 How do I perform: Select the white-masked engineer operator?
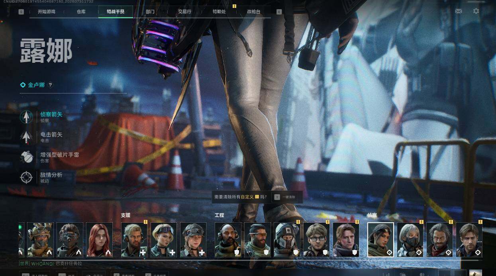pyautogui.click(x=287, y=240)
